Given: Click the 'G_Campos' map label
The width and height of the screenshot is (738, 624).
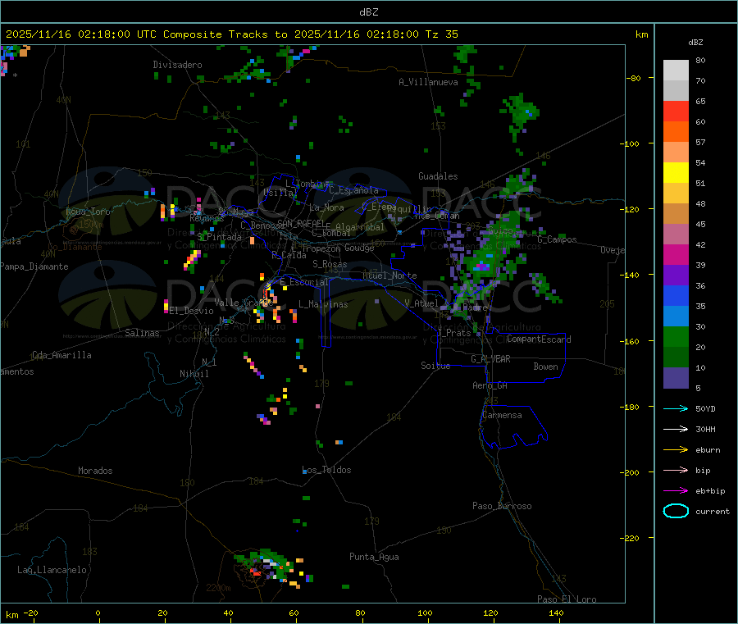Looking at the screenshot, I should coord(558,239).
